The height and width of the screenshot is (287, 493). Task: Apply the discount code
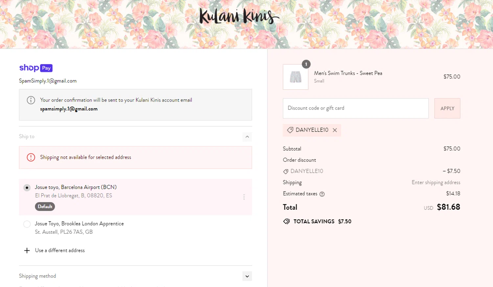447,108
